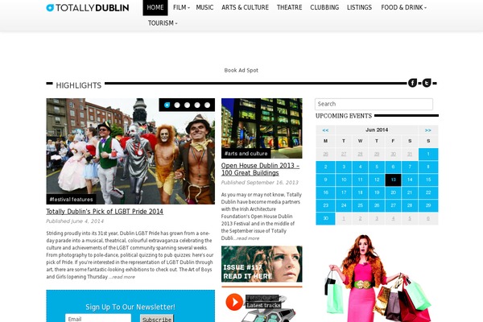This screenshot has height=322, width=483.
Task: Open the Facebook icon in Highlights bar
Action: pos(412,83)
